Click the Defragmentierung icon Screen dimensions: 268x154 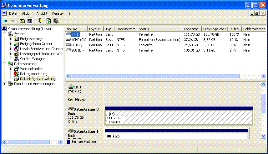pos(16,74)
